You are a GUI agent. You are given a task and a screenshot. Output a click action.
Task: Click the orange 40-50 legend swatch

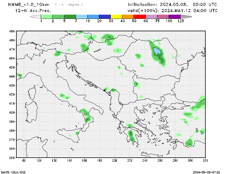click(128, 17)
